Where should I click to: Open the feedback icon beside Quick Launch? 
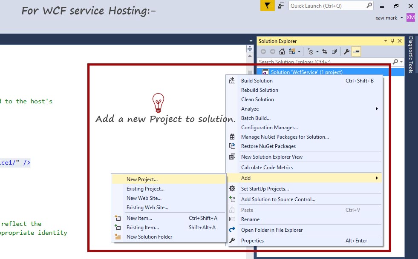point(281,6)
